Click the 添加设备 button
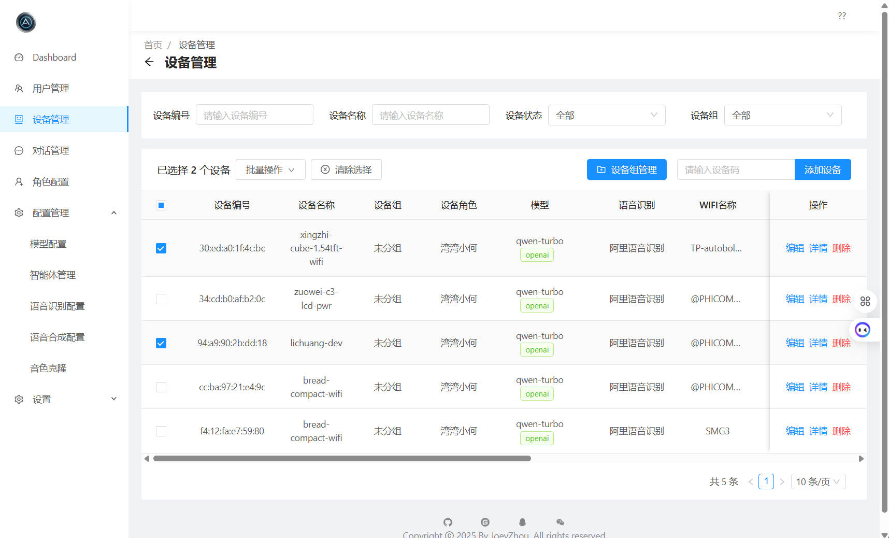This screenshot has height=538, width=889. 822,169
